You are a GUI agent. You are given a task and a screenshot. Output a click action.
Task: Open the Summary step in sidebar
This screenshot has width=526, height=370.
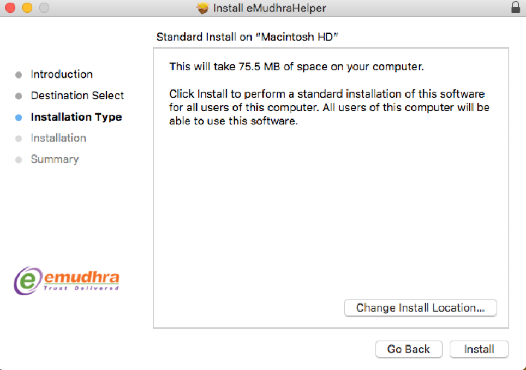tap(55, 159)
